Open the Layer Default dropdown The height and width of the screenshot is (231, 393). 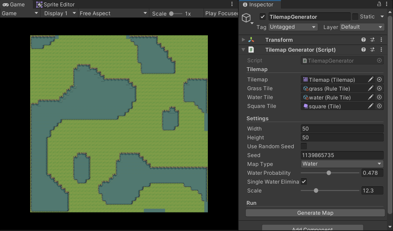pos(362,27)
